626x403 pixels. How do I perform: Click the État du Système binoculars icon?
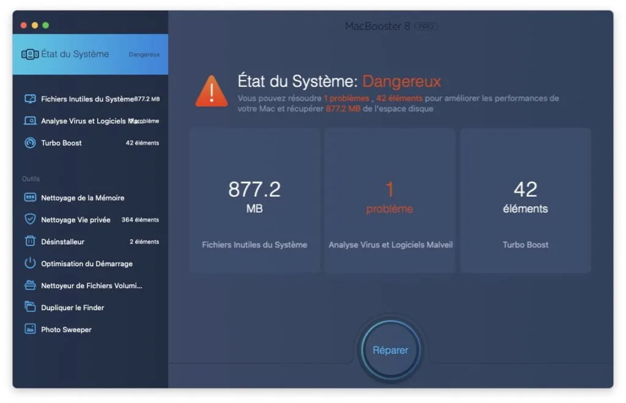(x=30, y=54)
